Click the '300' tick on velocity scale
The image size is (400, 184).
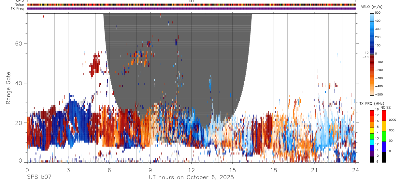(378, 29)
